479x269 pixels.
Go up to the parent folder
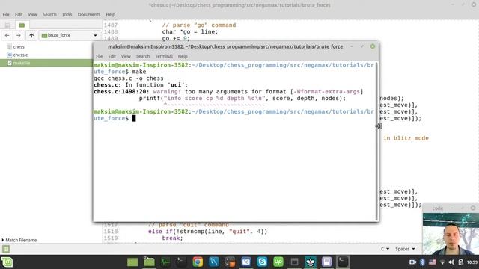[31, 35]
